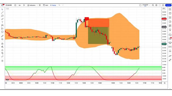Click the Publish button
172x96 pixels.
[168, 5]
